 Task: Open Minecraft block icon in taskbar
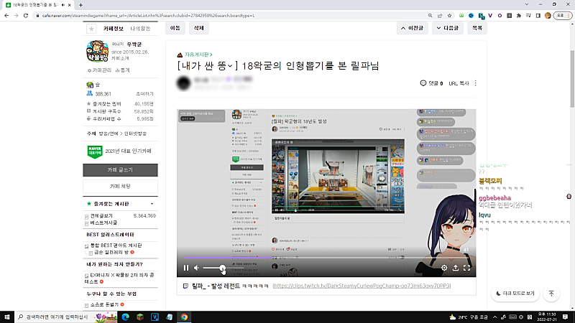[x=140, y=317]
